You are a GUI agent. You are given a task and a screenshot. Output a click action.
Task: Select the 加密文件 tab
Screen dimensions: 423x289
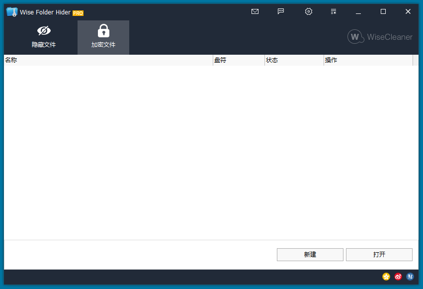click(103, 37)
